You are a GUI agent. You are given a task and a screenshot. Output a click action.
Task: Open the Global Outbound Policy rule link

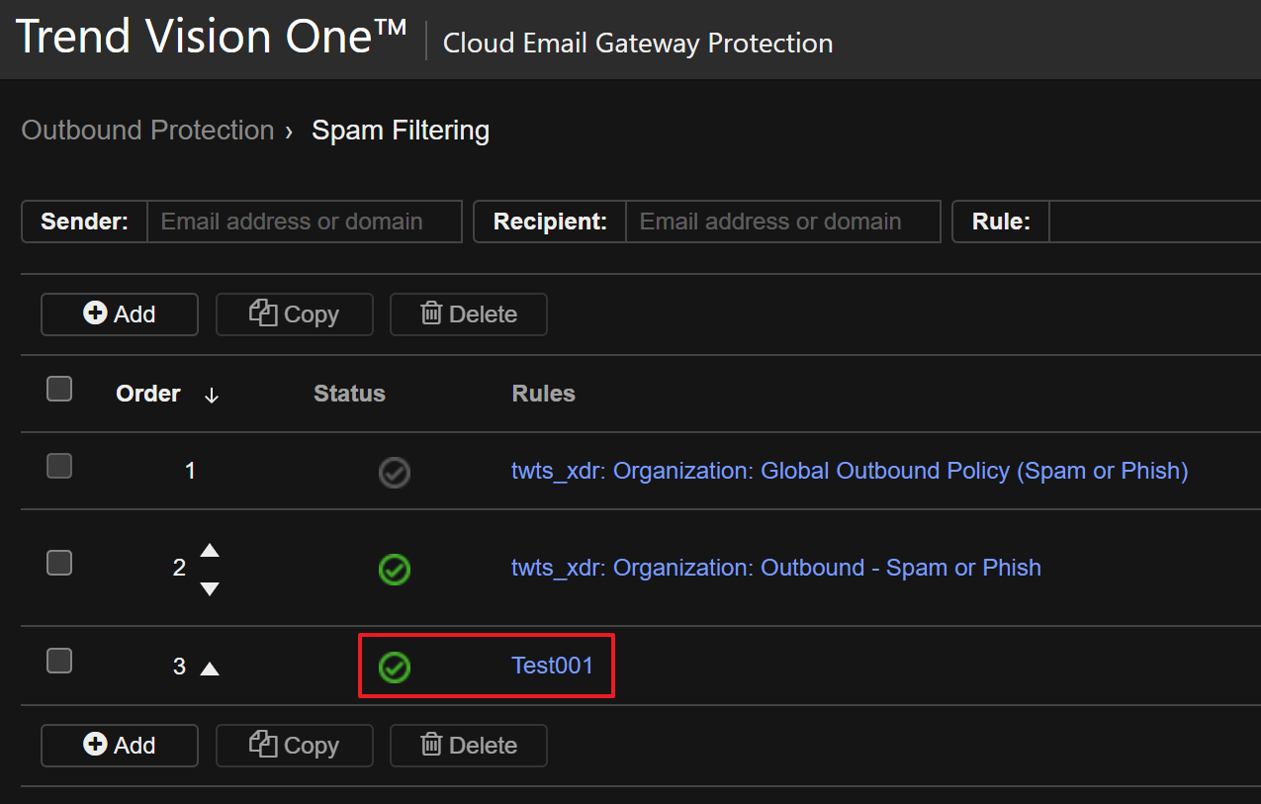coord(849,471)
